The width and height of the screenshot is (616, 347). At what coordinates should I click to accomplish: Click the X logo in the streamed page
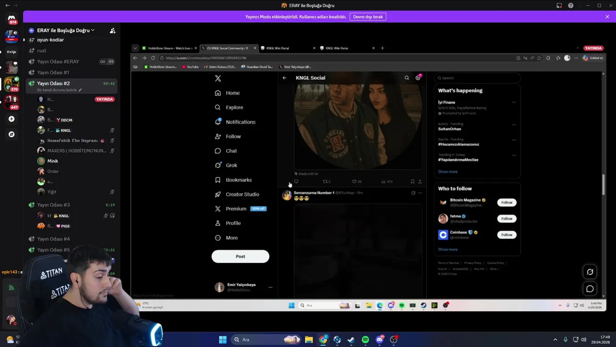(218, 79)
